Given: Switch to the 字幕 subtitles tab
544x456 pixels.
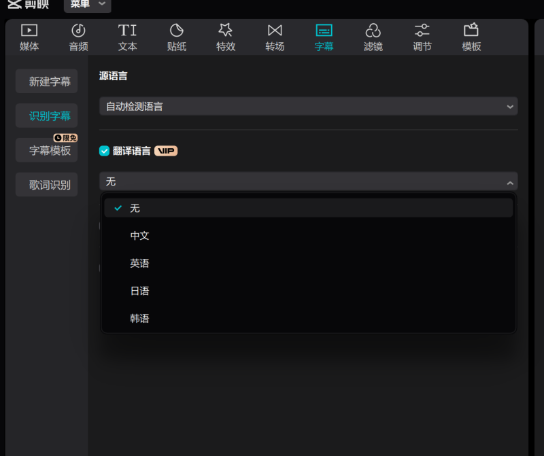Looking at the screenshot, I should coord(324,37).
